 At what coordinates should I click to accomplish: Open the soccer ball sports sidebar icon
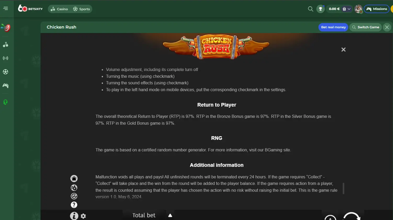pos(5,72)
